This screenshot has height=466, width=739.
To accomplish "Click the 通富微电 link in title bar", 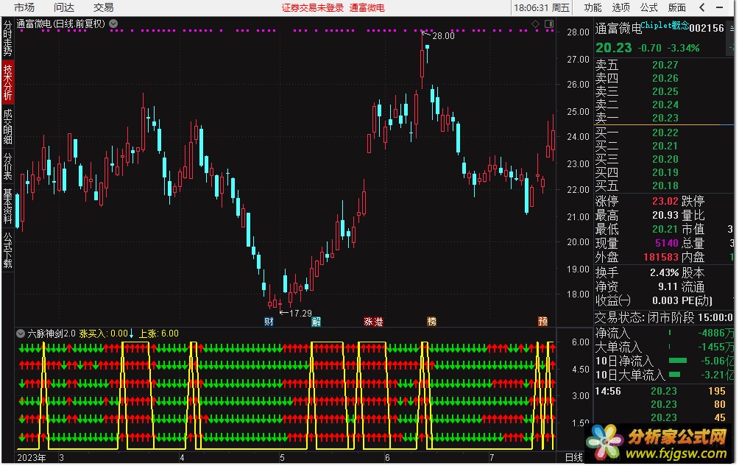I will [x=367, y=8].
